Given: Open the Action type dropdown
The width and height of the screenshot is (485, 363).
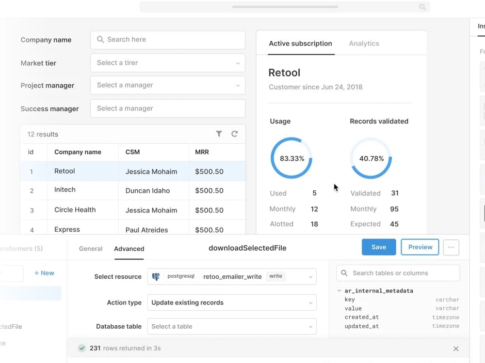Looking at the screenshot, I should (232, 302).
